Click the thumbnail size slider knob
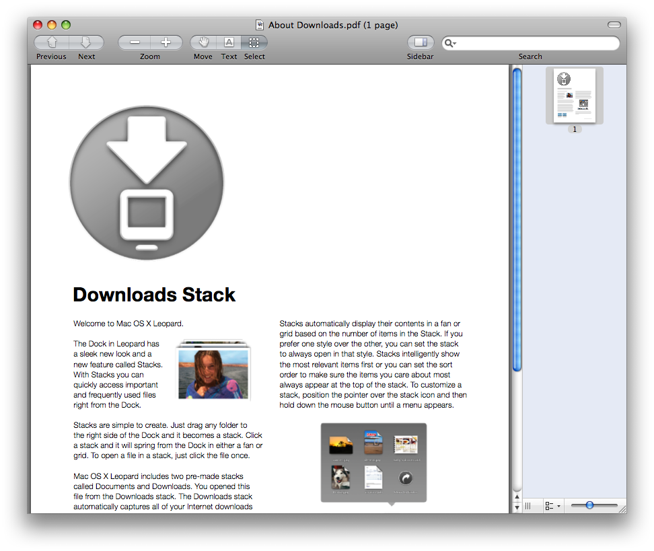654x551 pixels. (x=589, y=505)
